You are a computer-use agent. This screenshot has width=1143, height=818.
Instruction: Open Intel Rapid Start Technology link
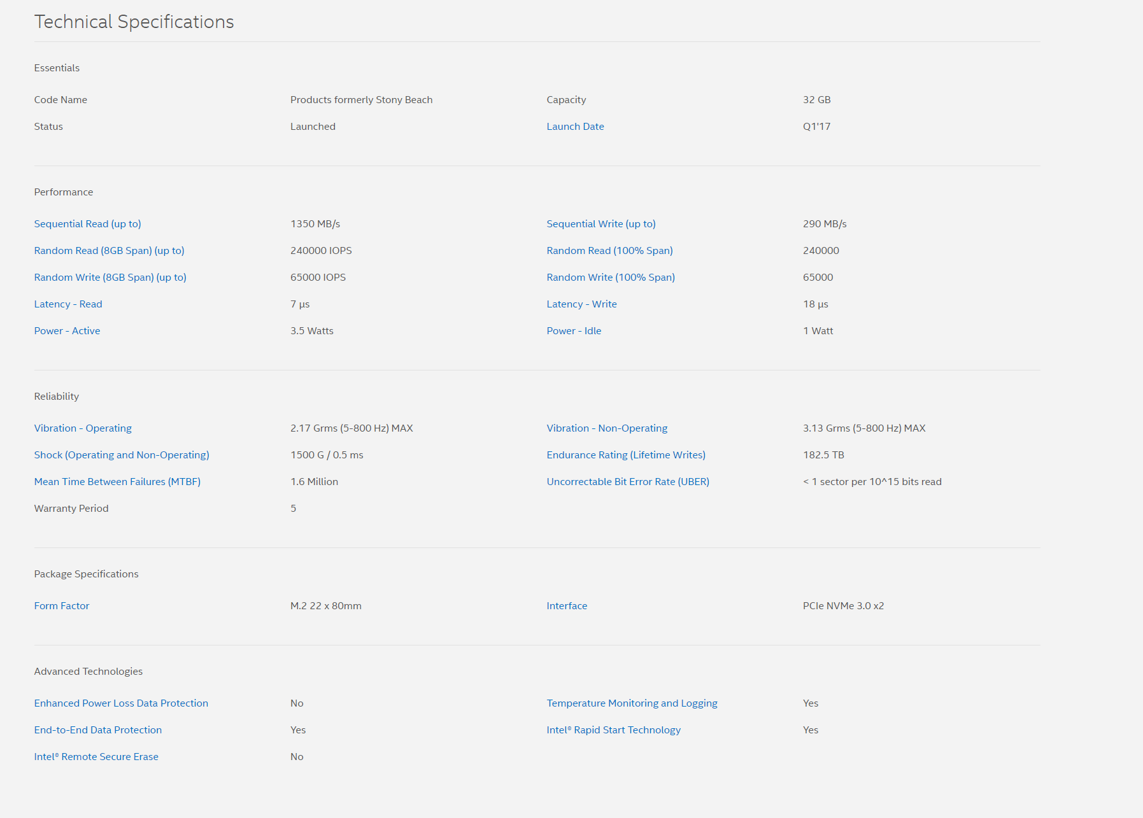point(613,730)
